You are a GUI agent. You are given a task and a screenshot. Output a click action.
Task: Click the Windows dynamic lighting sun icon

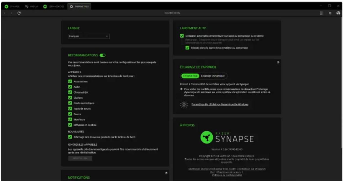click(x=184, y=104)
